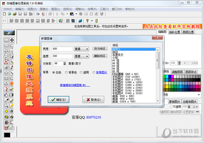
Task: Click the webcam capture toolbar icon
Action: click(x=43, y=14)
